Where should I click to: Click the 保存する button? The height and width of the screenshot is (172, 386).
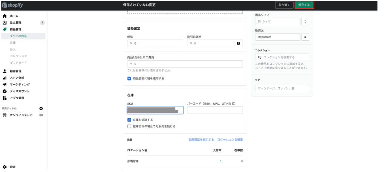point(304,5)
